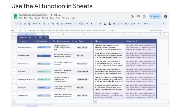
Task: Check the cloud save status icon
Action: [x=60, y=15]
